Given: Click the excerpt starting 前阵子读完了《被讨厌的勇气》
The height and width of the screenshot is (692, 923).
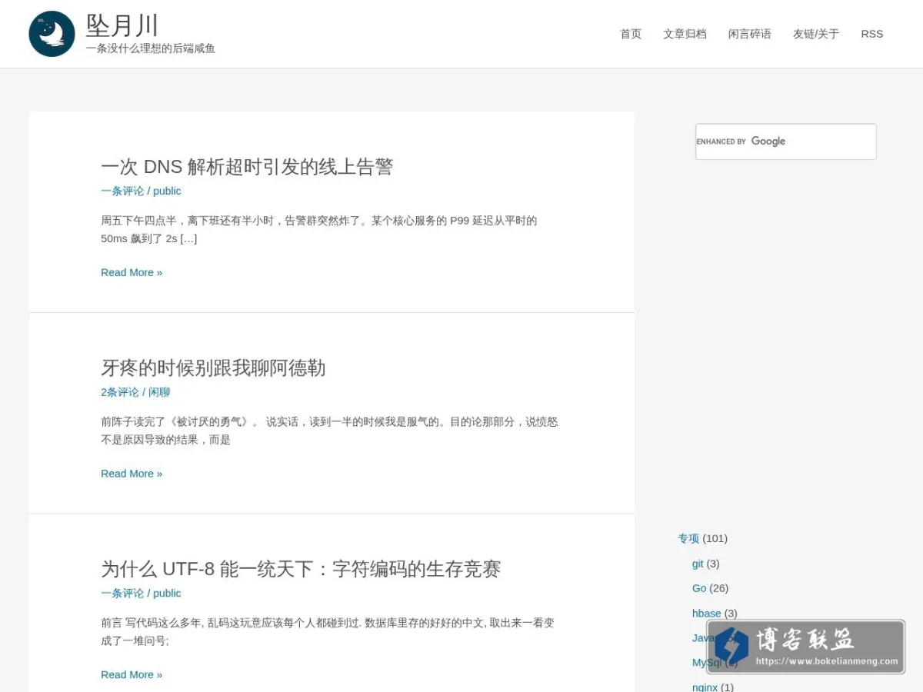Looking at the screenshot, I should coord(329,431).
